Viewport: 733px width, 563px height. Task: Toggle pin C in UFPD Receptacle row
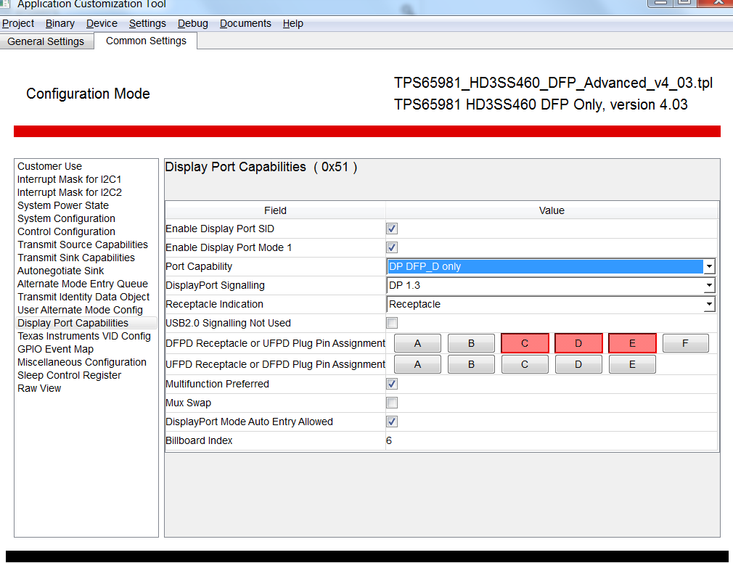point(525,364)
